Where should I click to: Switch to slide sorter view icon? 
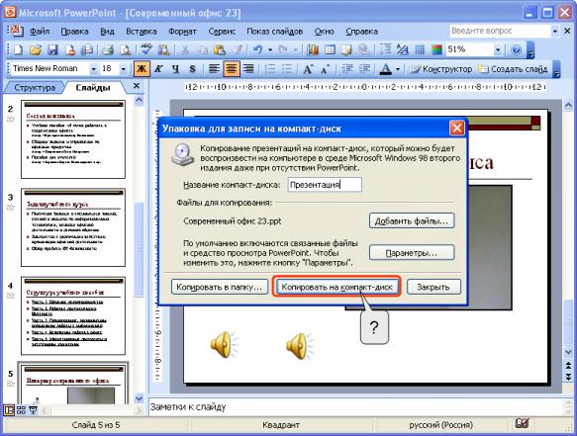coord(21,410)
